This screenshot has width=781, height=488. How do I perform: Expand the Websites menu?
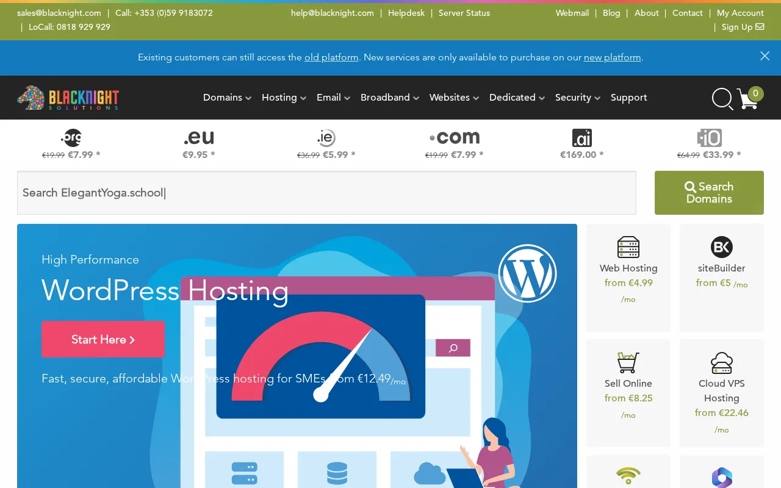(454, 98)
